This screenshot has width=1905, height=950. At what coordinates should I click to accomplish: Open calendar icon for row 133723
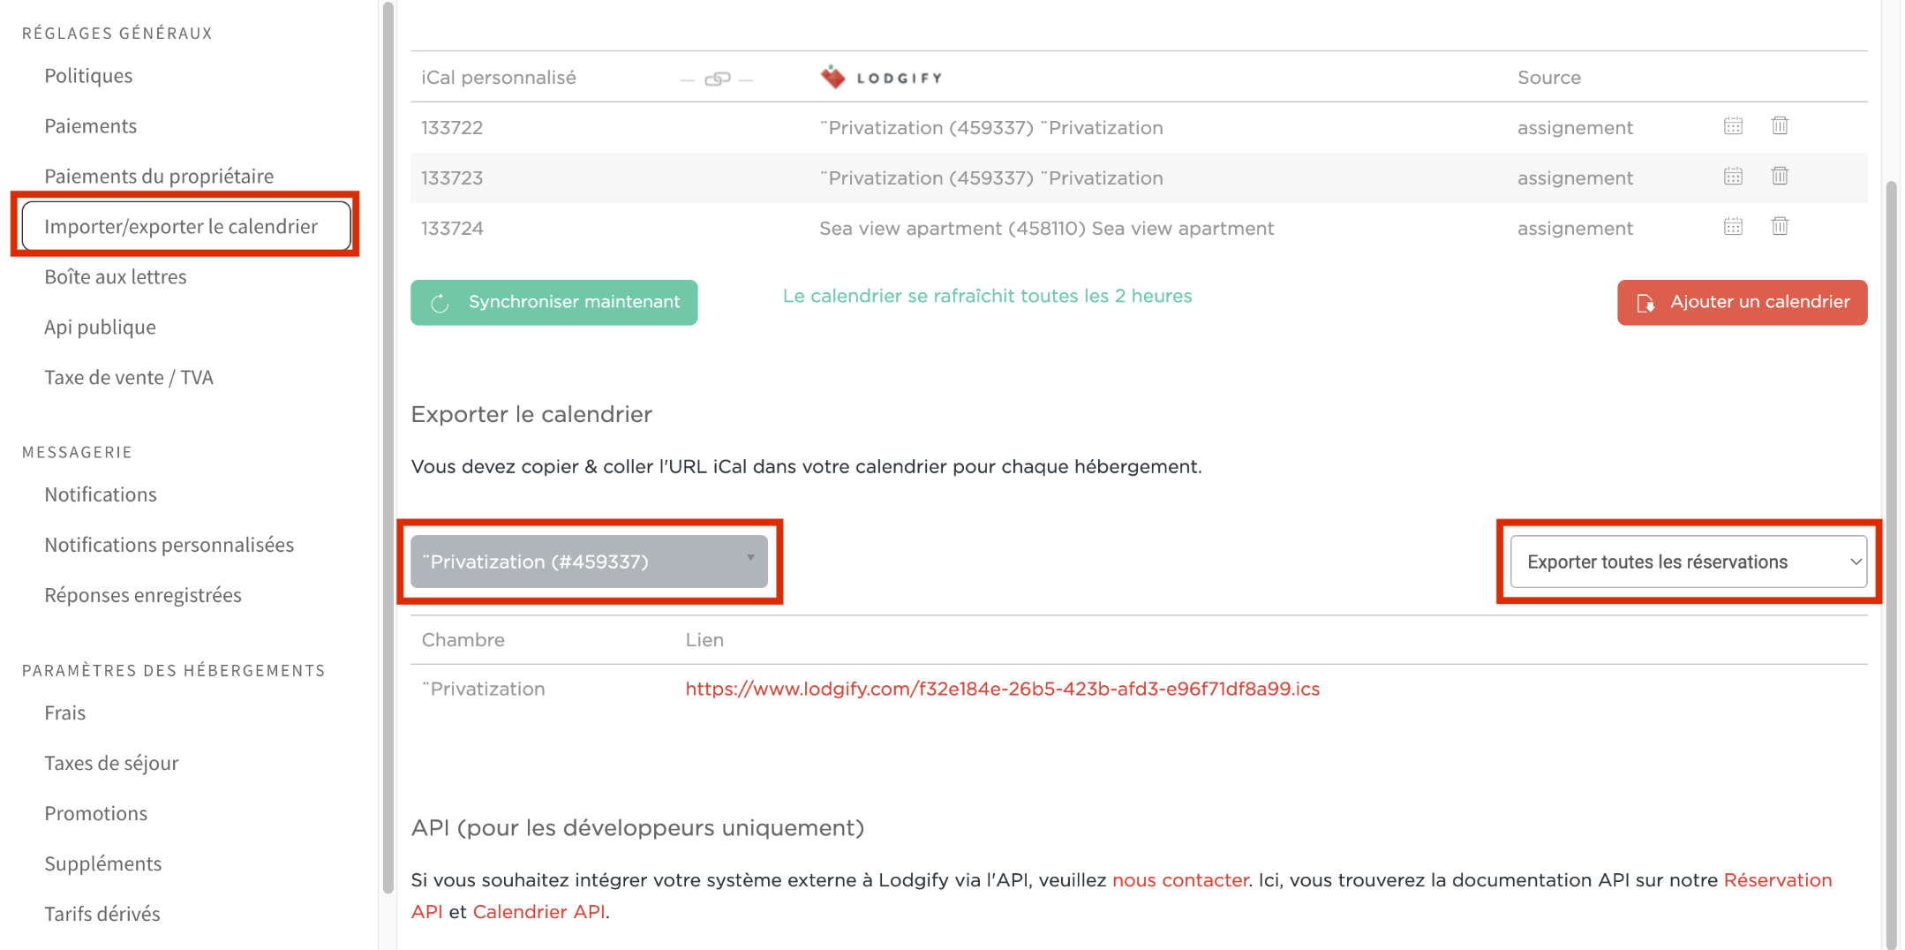[x=1733, y=177]
